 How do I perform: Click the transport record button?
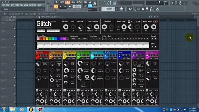[70, 7]
